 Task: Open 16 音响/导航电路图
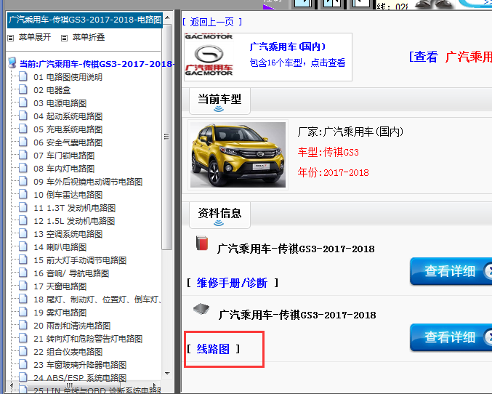point(71,273)
